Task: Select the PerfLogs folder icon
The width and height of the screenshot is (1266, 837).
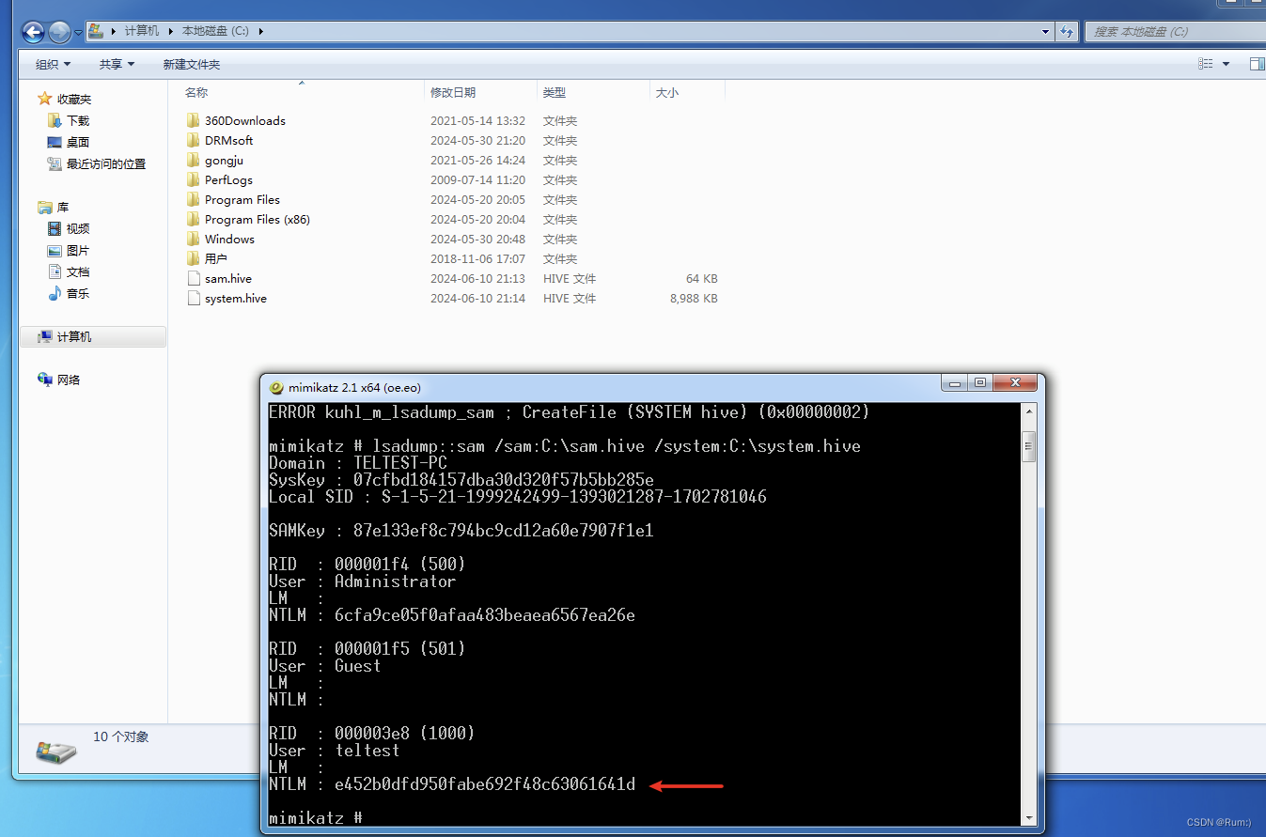Action: 193,179
